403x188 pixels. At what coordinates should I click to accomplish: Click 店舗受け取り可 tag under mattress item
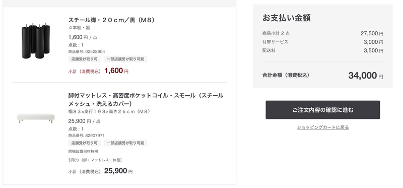(x=84, y=143)
